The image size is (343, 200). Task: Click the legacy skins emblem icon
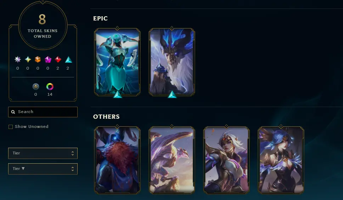coord(36,87)
